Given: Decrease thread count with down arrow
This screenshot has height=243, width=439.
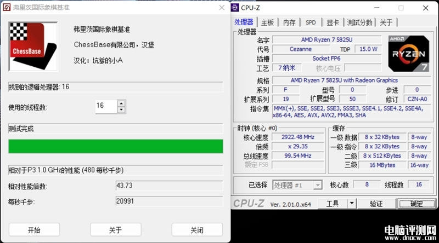Looking at the screenshot, I should [121, 110].
